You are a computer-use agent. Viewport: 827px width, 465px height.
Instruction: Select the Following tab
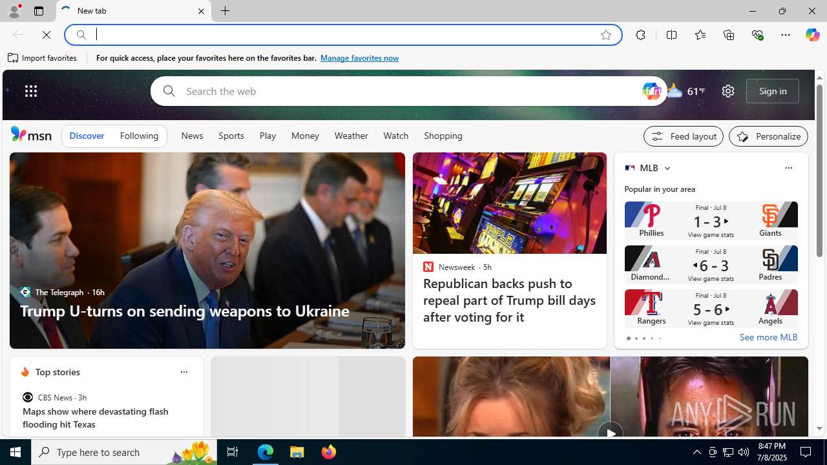[139, 136]
